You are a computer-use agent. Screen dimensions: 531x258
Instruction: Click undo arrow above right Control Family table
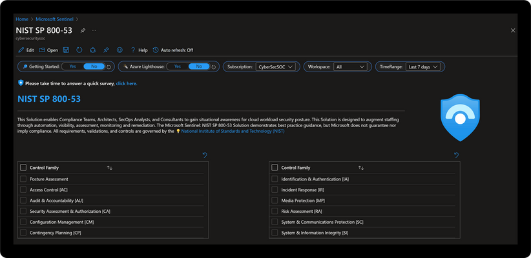pos(457,155)
